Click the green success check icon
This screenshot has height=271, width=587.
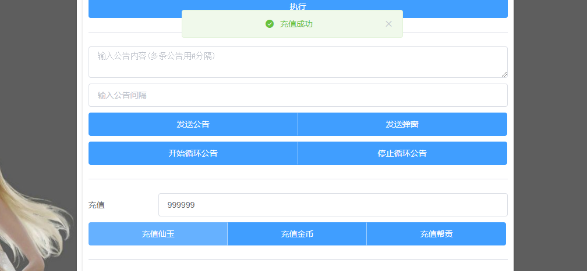click(270, 24)
